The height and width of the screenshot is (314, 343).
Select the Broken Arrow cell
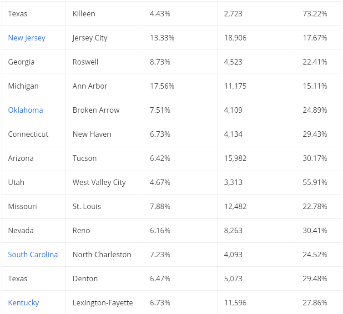pyautogui.click(x=96, y=110)
